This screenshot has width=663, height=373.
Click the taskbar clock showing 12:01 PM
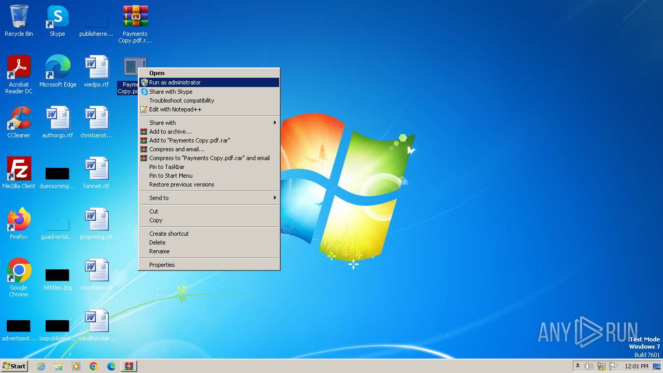click(x=637, y=366)
